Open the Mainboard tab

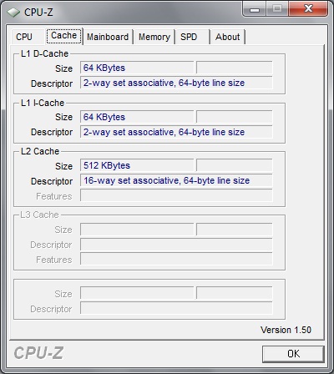[108, 37]
